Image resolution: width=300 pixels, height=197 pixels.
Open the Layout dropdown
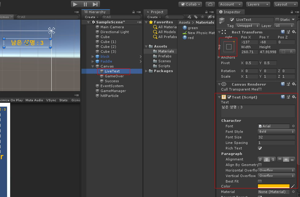pos(286,4)
